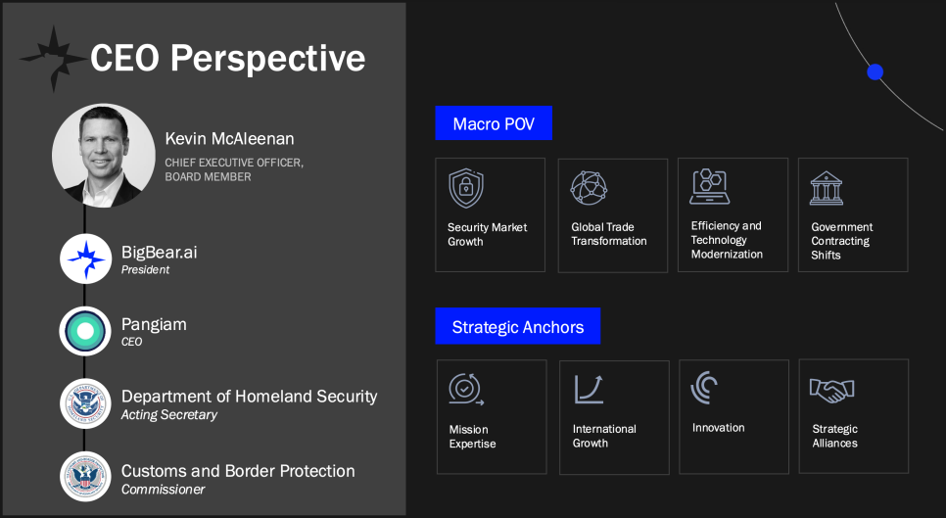
Task: Click the shield lock Security Market Growth icon
Action: pos(466,188)
